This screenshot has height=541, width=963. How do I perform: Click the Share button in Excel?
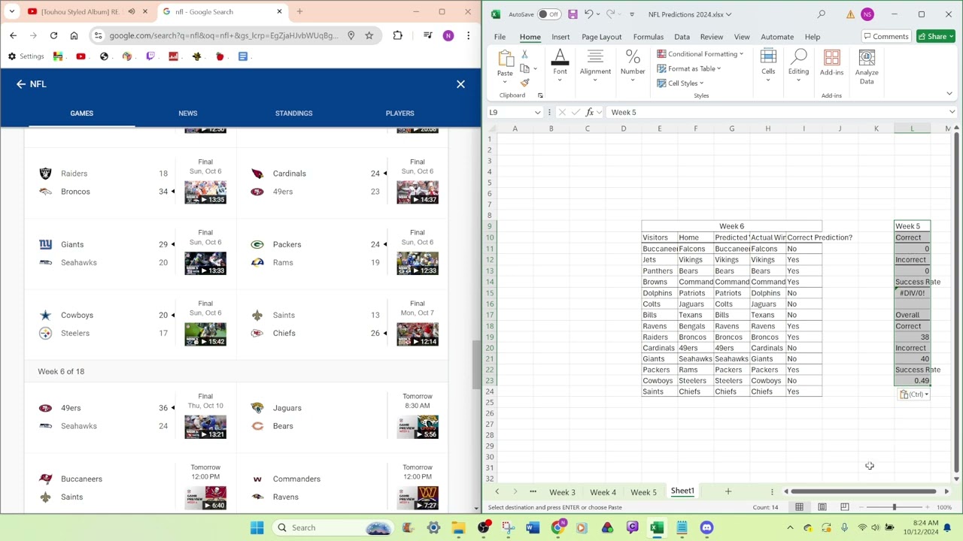(x=936, y=36)
